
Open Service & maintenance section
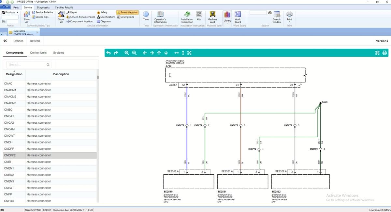(x=81, y=17)
